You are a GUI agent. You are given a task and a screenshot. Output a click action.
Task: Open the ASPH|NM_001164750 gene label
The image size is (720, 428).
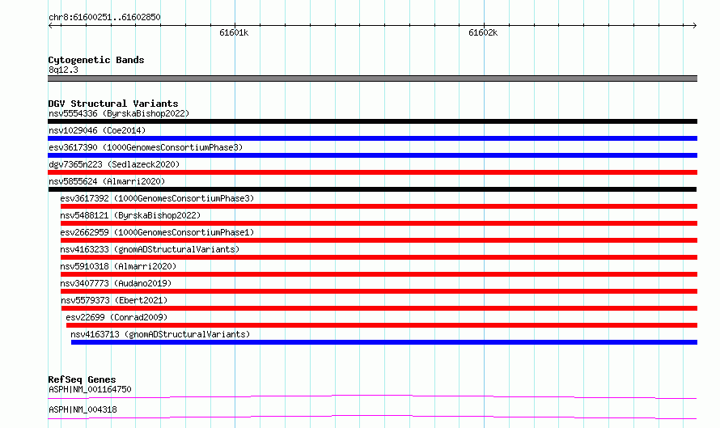(90, 389)
